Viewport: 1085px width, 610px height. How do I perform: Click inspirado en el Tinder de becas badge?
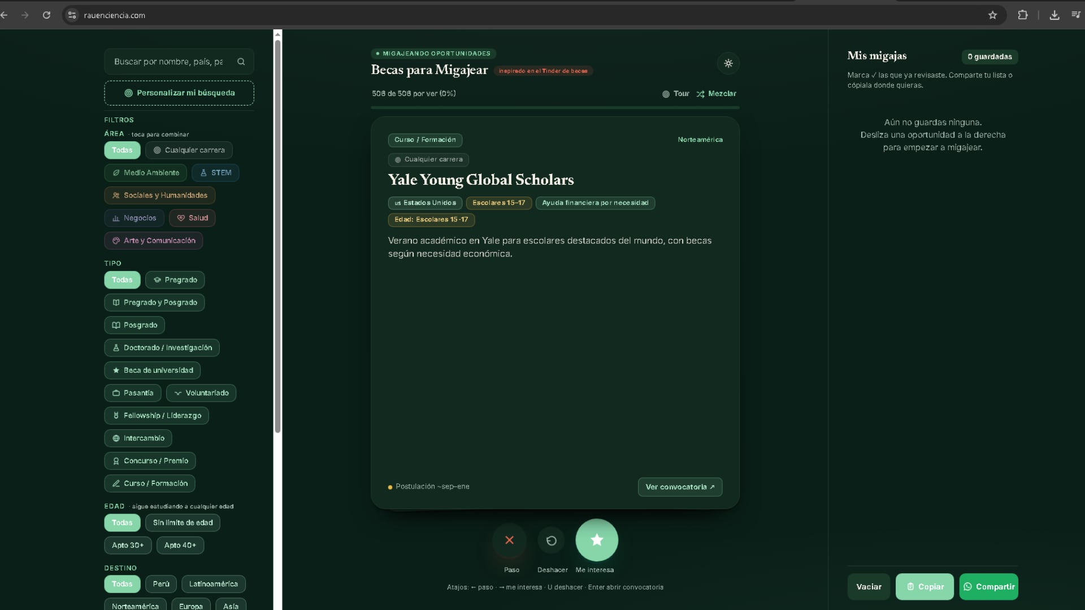tap(543, 71)
